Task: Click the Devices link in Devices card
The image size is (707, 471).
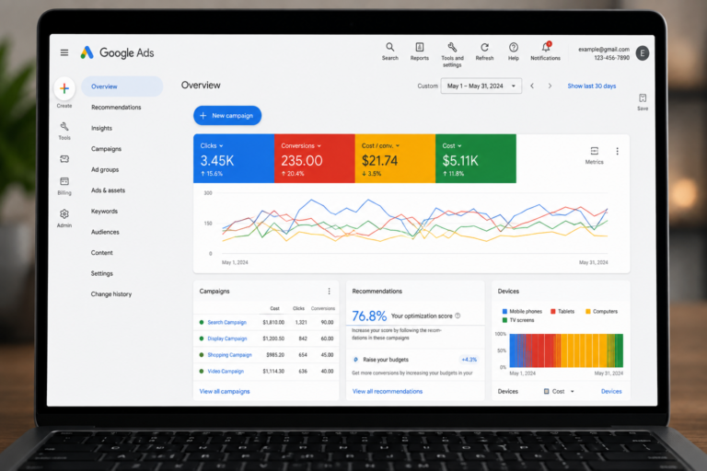Action: [611, 391]
